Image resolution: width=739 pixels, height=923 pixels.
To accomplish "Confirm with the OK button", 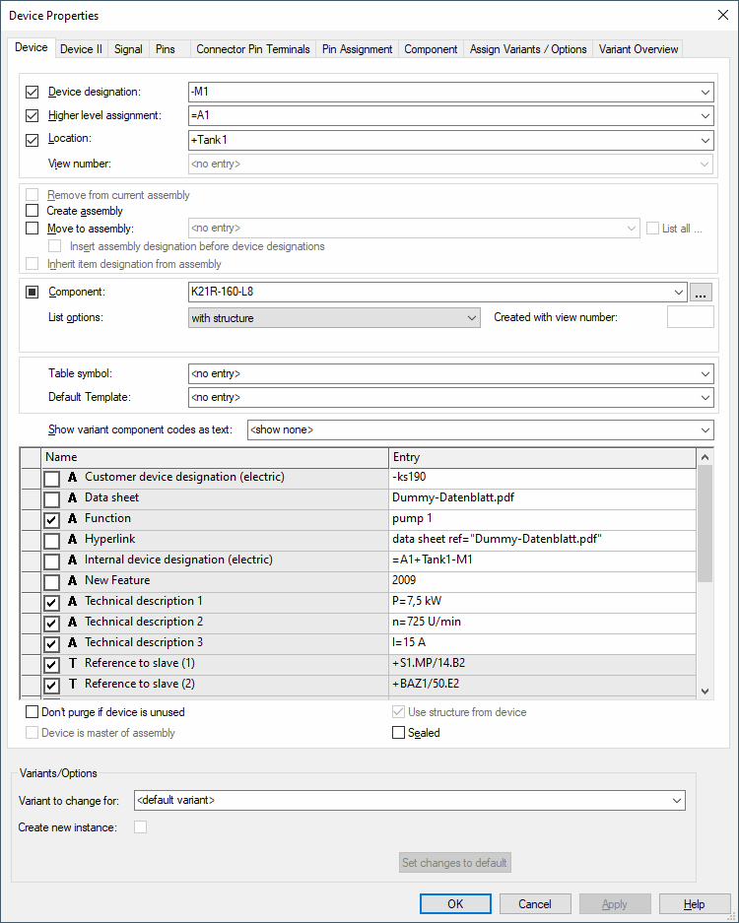I will tap(455, 904).
